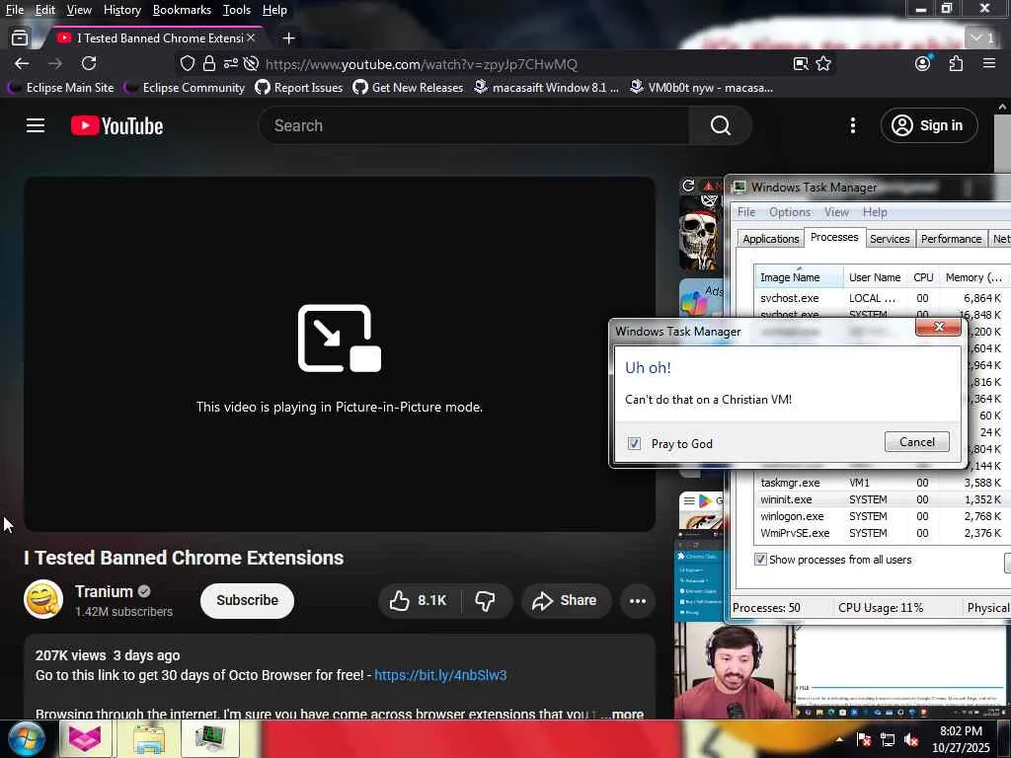This screenshot has height=758, width=1011.
Task: Click the YouTube search input field
Action: [474, 125]
